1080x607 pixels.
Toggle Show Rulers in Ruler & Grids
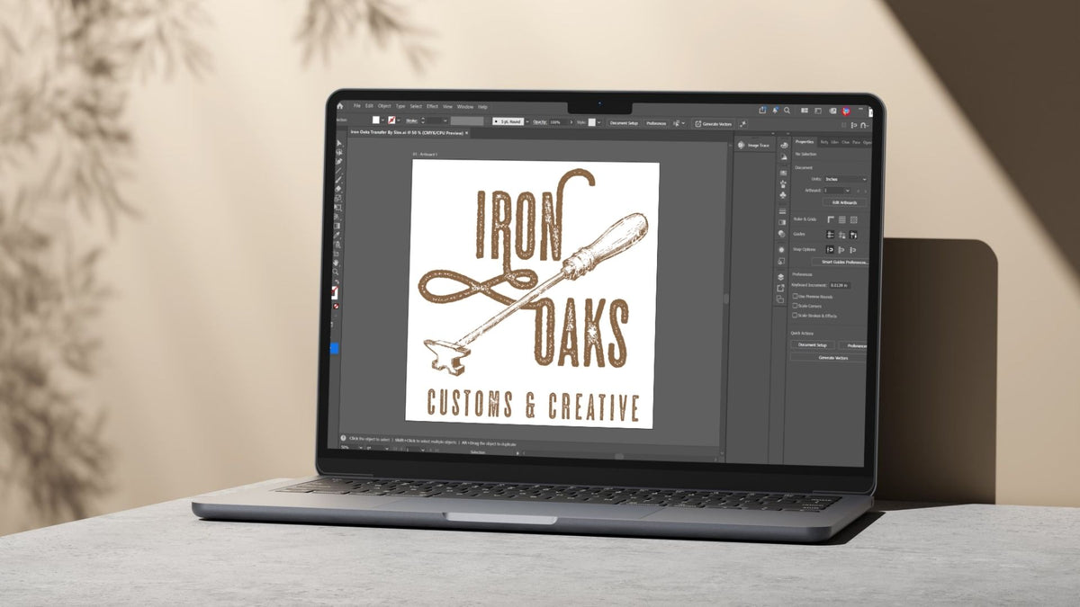[x=831, y=219]
